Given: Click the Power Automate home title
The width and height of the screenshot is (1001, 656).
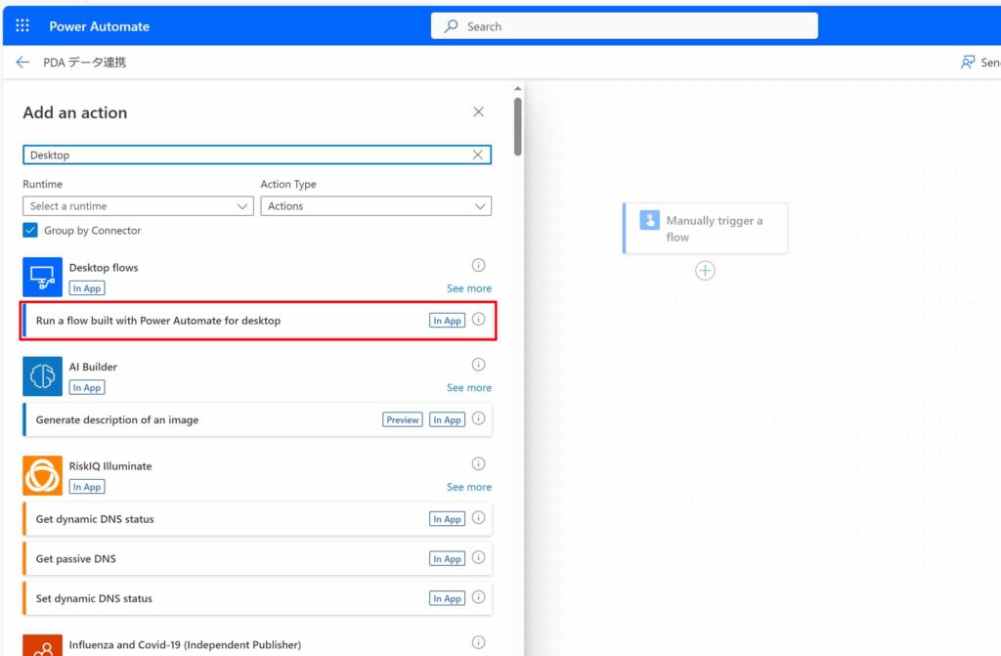Looking at the screenshot, I should [x=100, y=26].
